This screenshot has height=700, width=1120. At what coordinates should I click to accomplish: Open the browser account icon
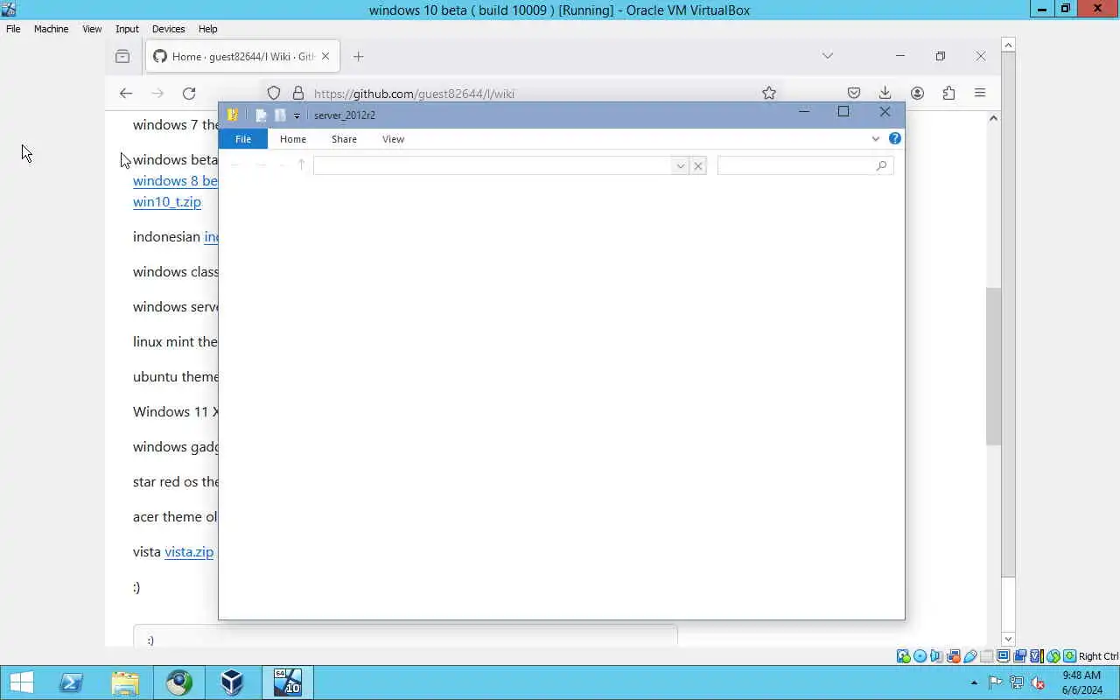click(x=917, y=93)
